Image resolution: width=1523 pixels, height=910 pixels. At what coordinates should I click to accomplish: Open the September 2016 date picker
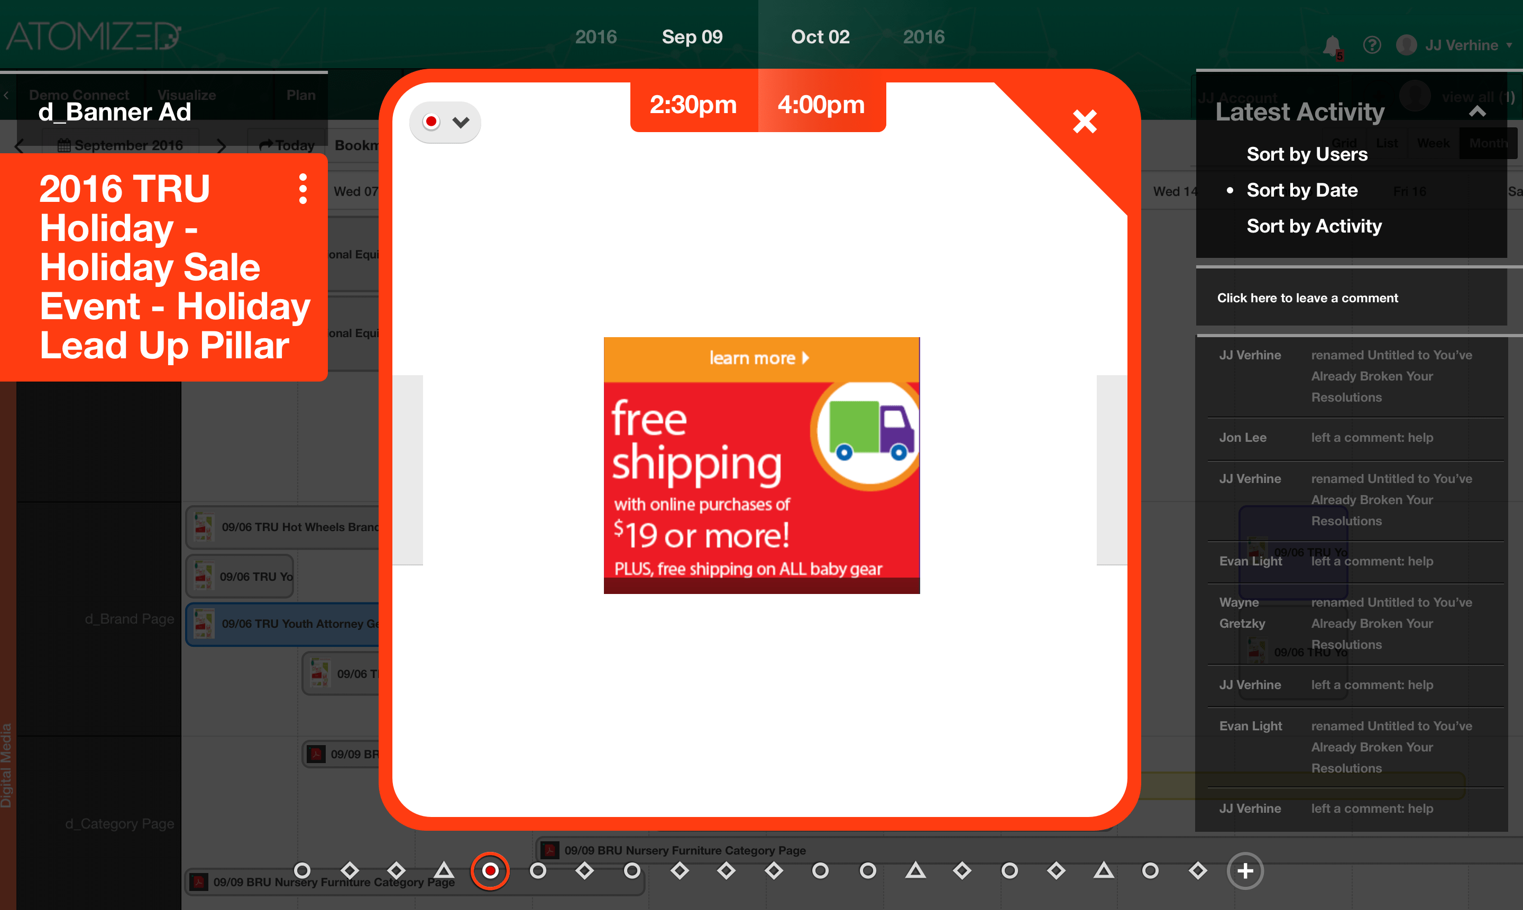click(x=120, y=145)
